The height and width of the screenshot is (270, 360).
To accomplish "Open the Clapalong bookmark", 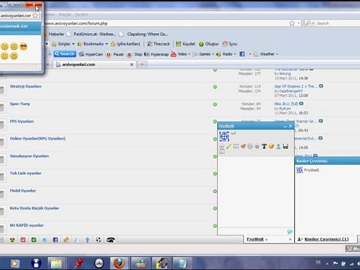I will pos(144,34).
